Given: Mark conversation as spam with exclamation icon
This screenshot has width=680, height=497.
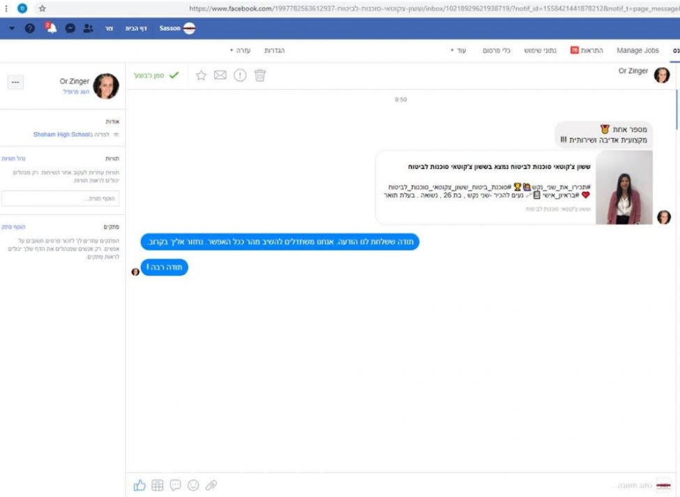Looking at the screenshot, I should (240, 75).
